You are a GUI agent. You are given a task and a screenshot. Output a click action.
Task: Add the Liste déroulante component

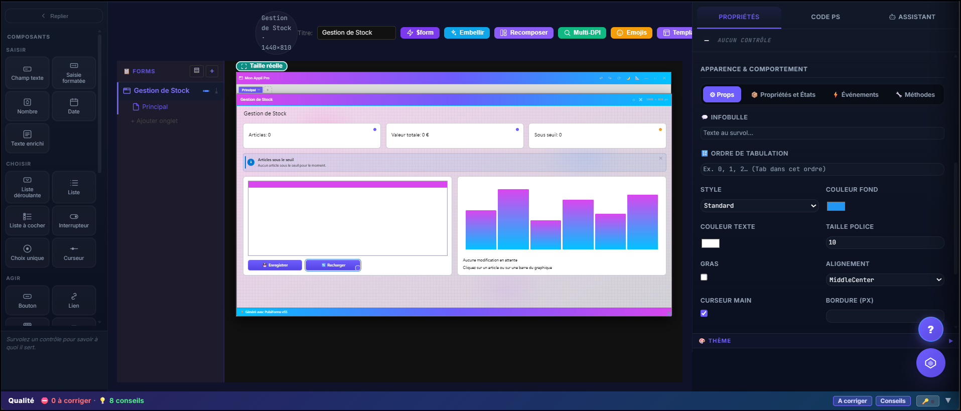point(28,187)
